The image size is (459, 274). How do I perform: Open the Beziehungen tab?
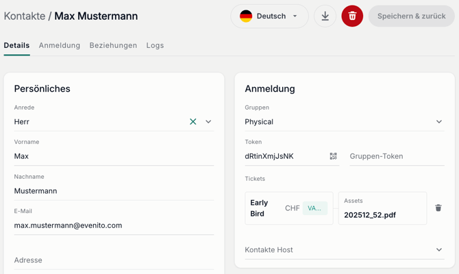[113, 45]
